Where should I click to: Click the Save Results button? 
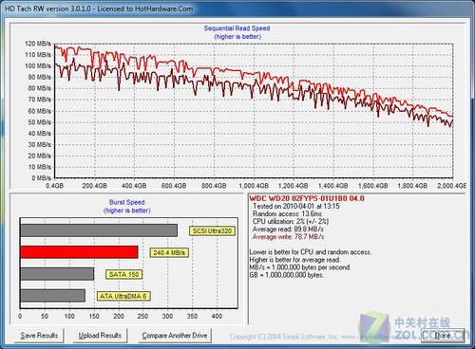pyautogui.click(x=39, y=336)
